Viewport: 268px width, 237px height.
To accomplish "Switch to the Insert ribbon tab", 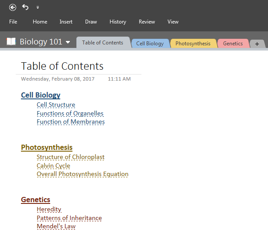I will (x=66, y=22).
